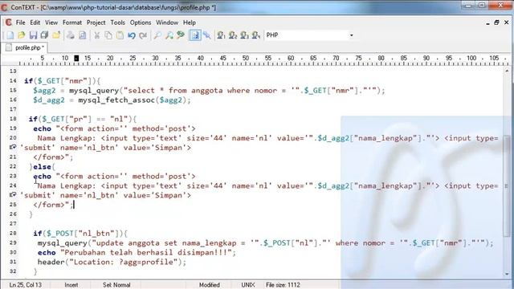Click scrollbar down arrow in editor
The image size is (514, 289).
507,274
